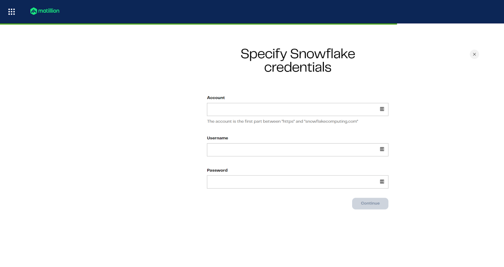Click the Username field label
Viewport: 504px width, 267px height.
(217, 138)
